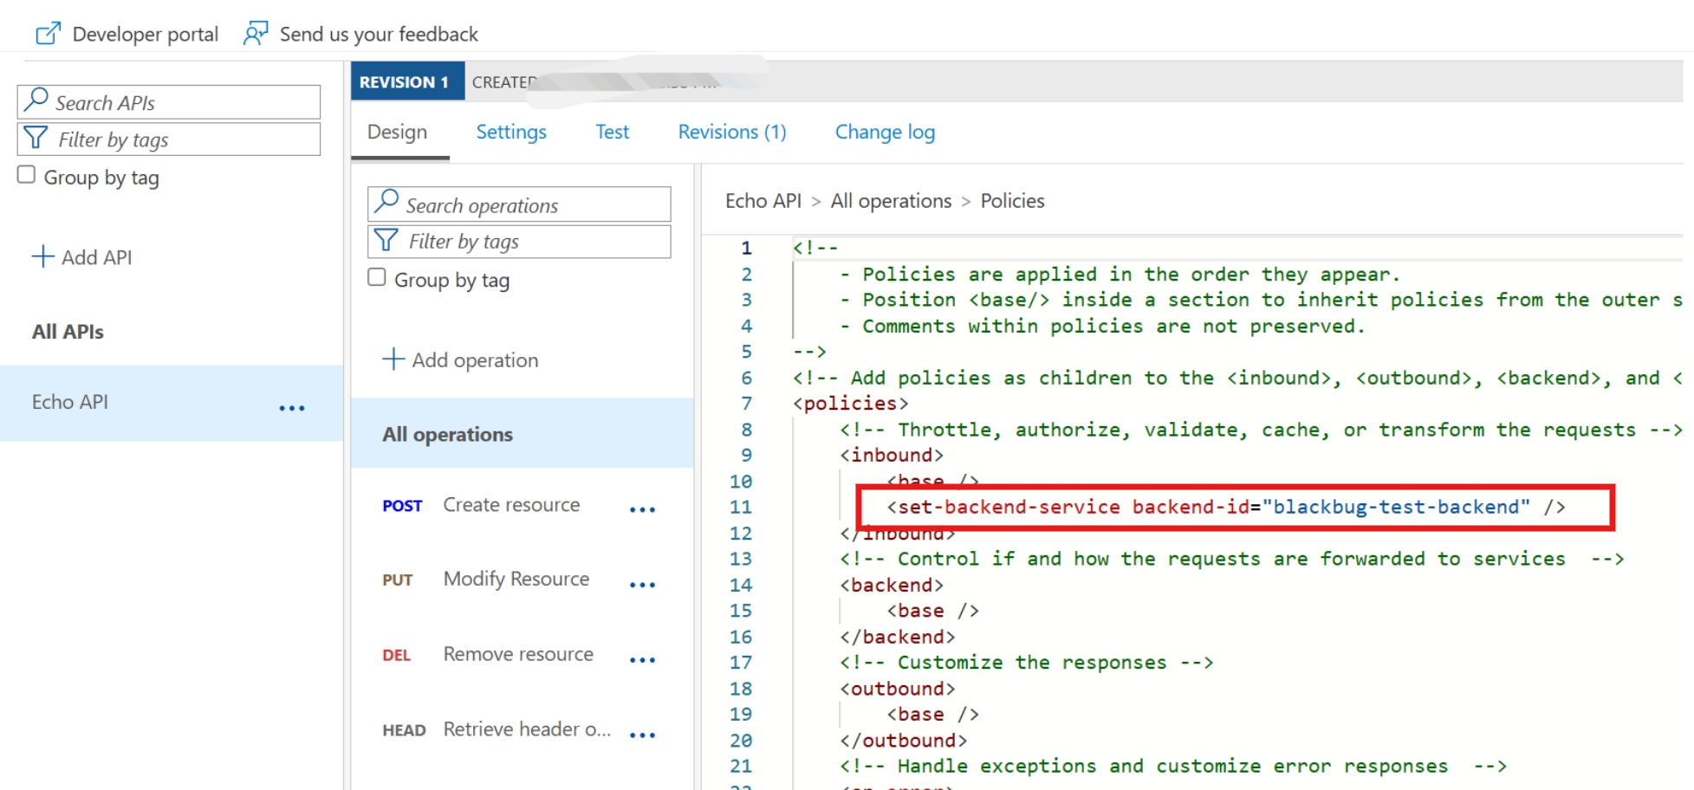This screenshot has width=1694, height=790.
Task: Click the Filter by tags funnel icon for APIs
Action: click(36, 139)
